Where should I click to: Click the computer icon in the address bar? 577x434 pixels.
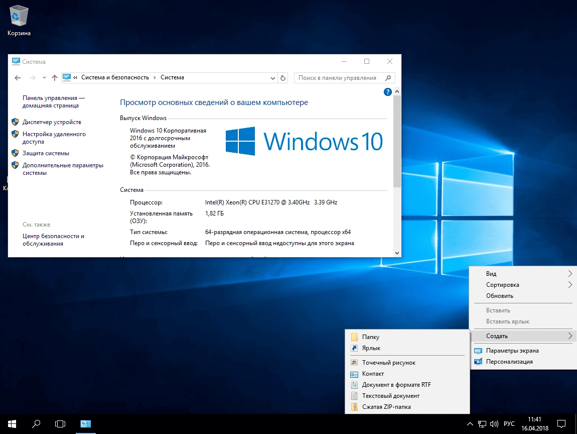pos(67,77)
